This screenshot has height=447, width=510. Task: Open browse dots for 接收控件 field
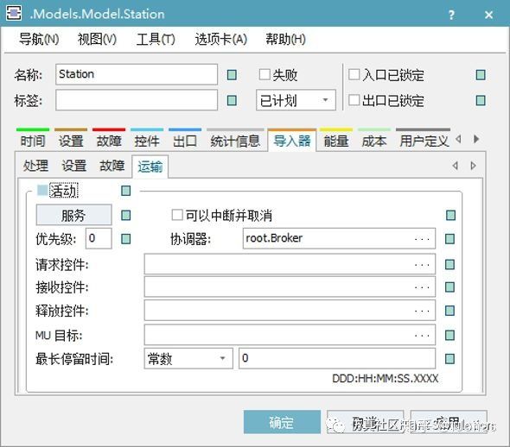click(422, 287)
